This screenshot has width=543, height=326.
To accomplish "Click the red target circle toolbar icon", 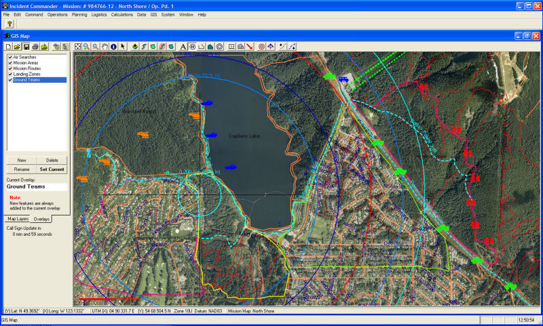I will click(262, 46).
